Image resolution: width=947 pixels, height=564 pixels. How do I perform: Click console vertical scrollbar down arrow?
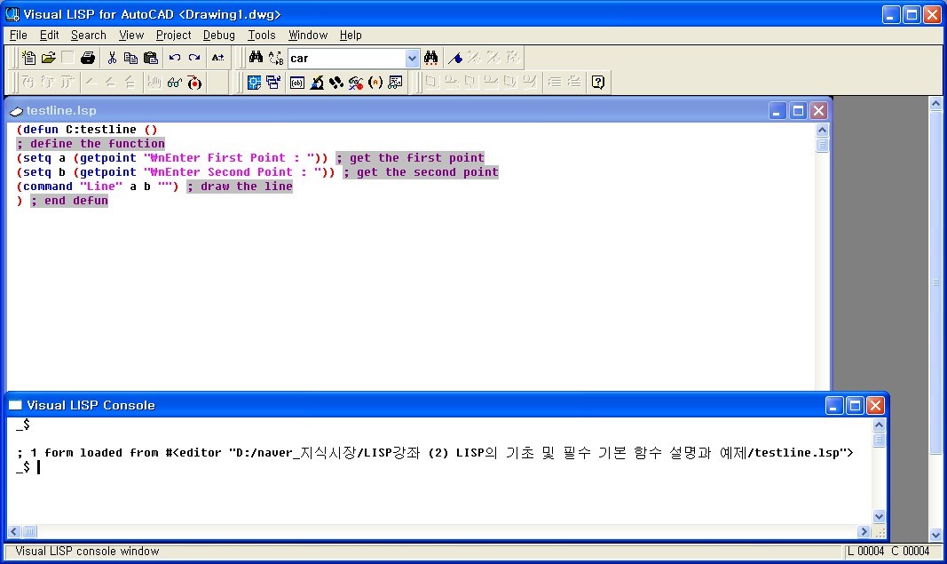pyautogui.click(x=879, y=516)
